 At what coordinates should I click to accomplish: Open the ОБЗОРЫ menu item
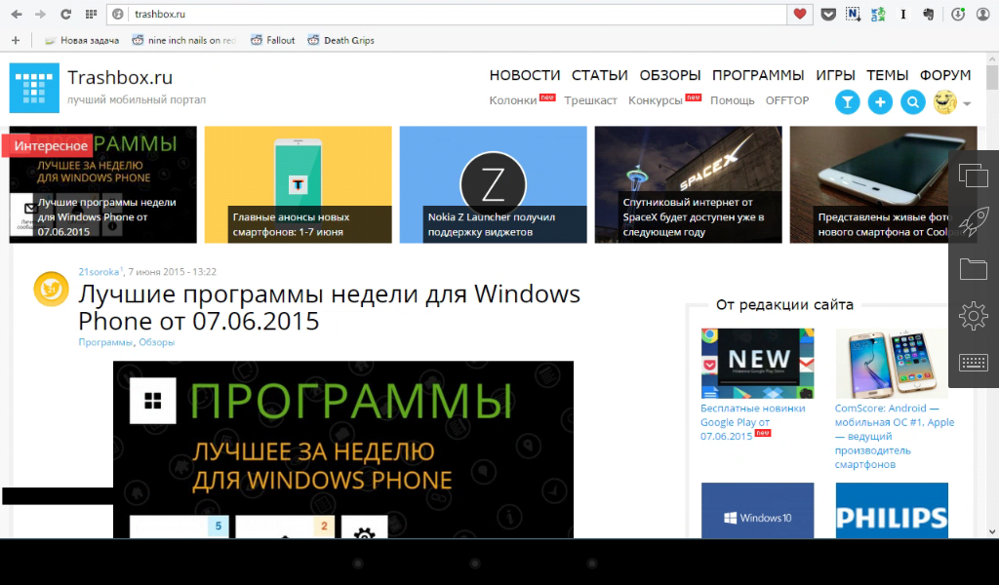click(670, 75)
